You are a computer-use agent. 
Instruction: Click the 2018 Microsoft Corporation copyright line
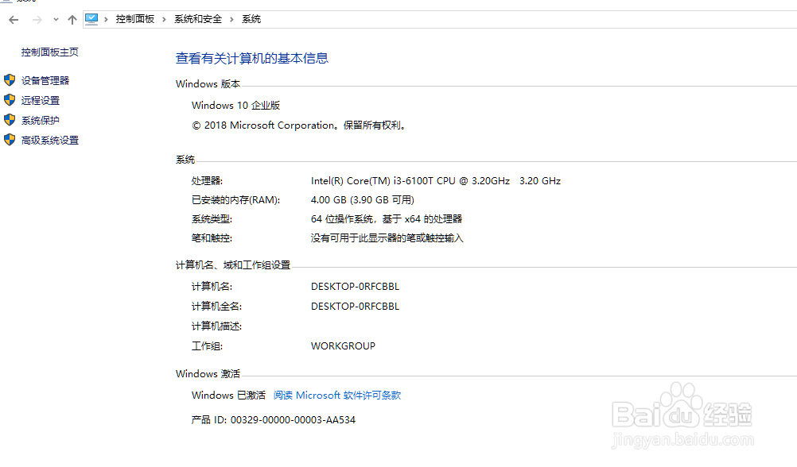coord(299,125)
